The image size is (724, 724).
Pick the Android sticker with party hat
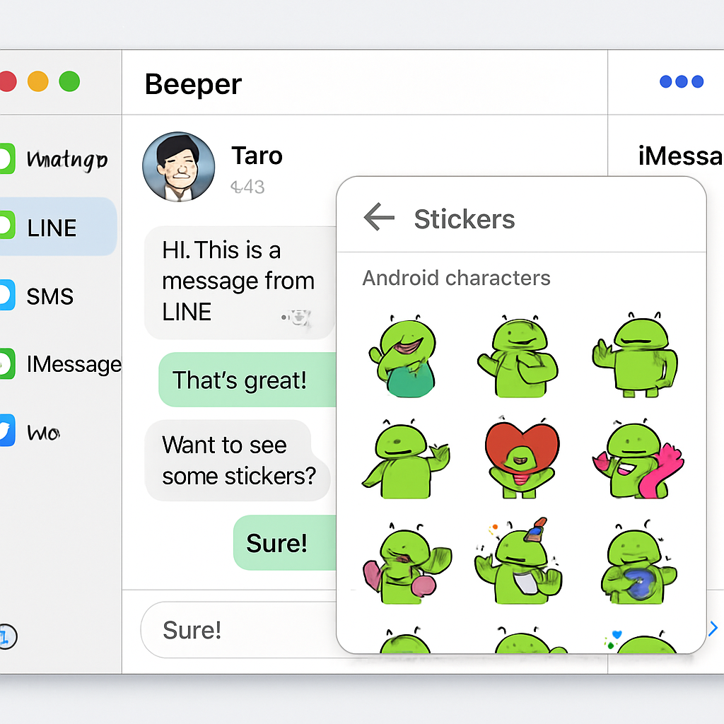[x=518, y=561]
